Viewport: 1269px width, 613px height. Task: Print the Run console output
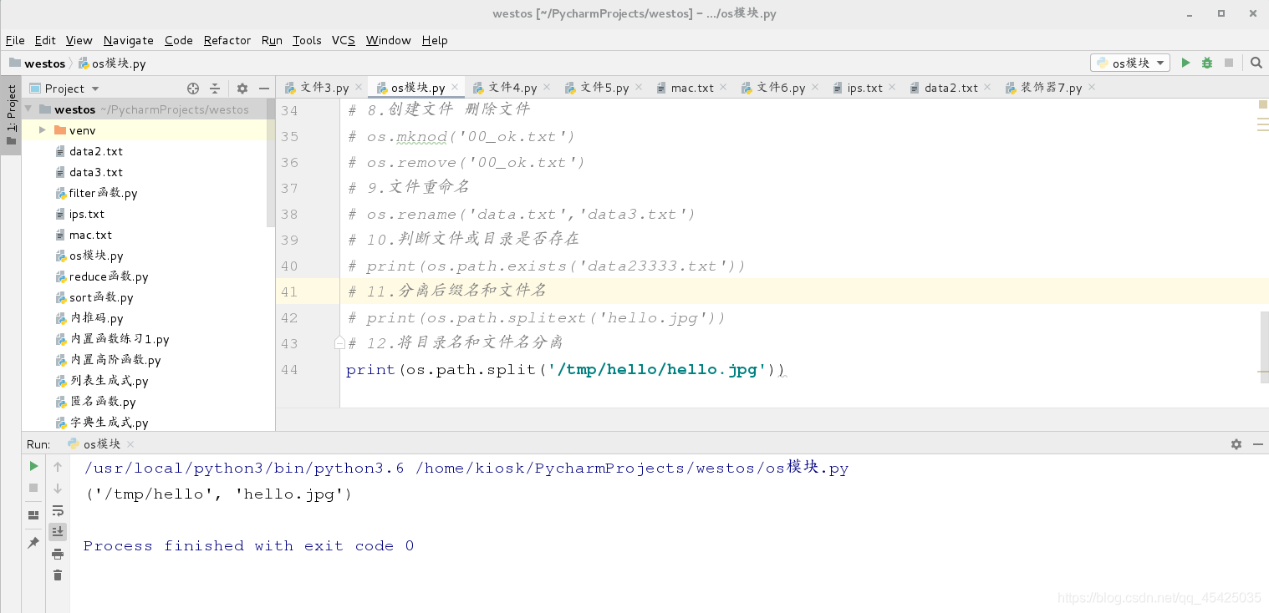pos(58,554)
